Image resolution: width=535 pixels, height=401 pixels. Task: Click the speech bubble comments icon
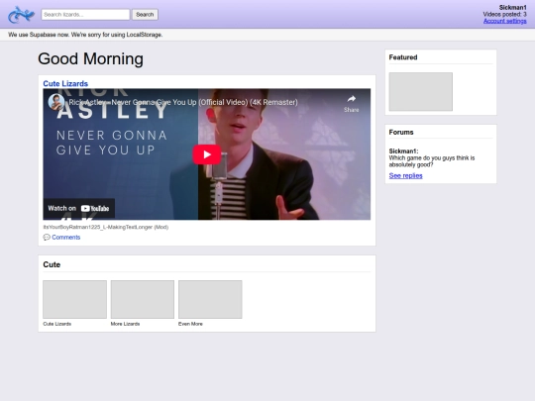coord(47,238)
